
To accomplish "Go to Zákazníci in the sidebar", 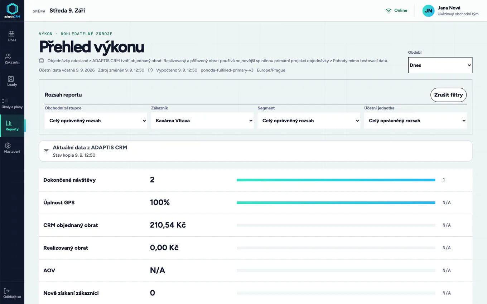I will 12,59.
